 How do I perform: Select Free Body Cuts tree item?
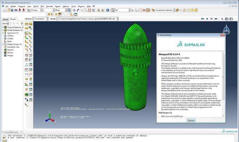(13, 47)
